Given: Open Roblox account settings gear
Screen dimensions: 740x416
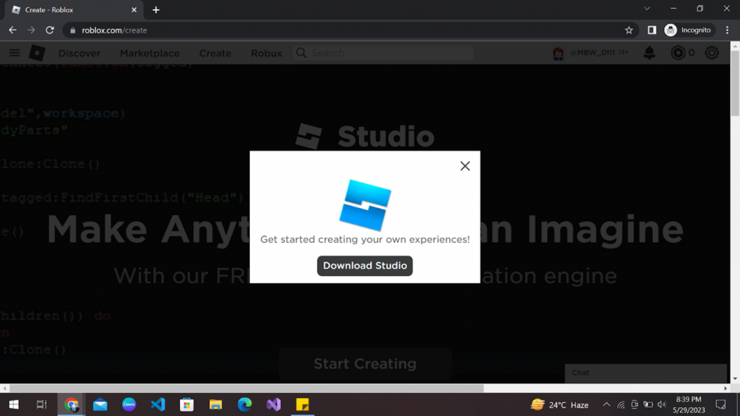Looking at the screenshot, I should [x=712, y=53].
